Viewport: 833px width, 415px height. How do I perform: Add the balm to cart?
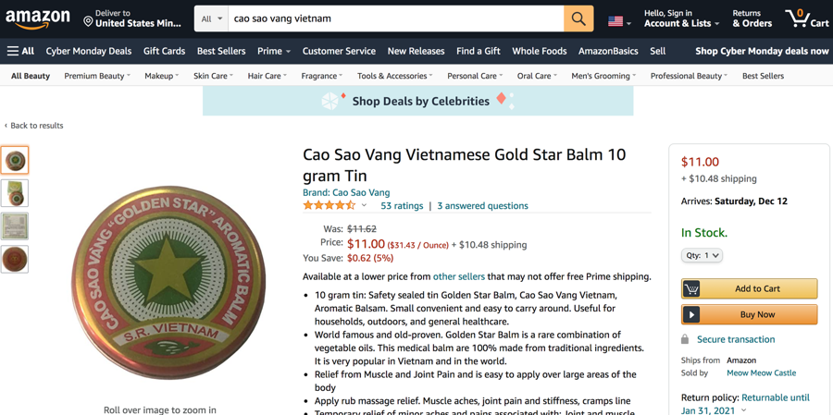(749, 288)
